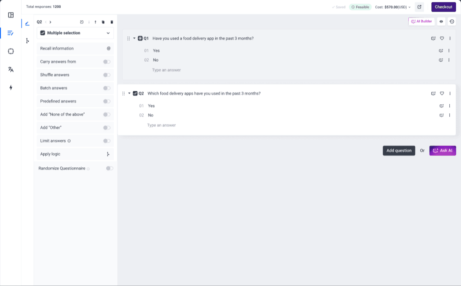Duplicate Q2 with the copy icon
The image size is (461, 286).
[x=103, y=22]
